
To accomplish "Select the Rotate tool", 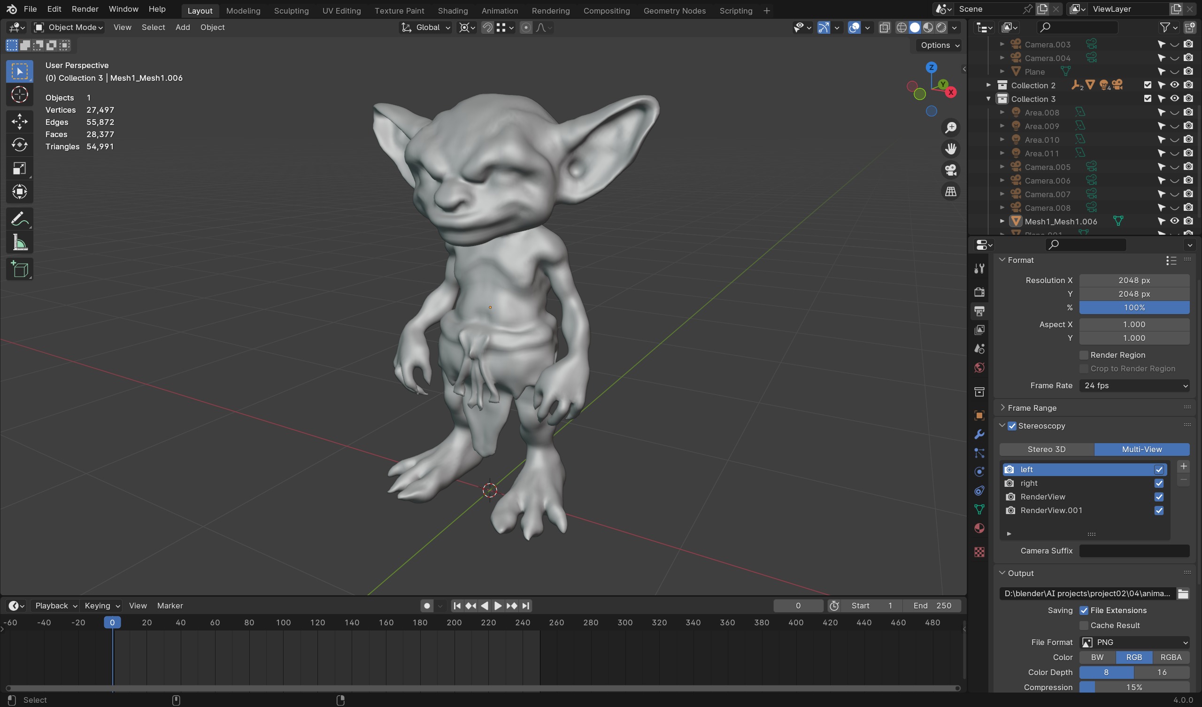I will [20, 145].
